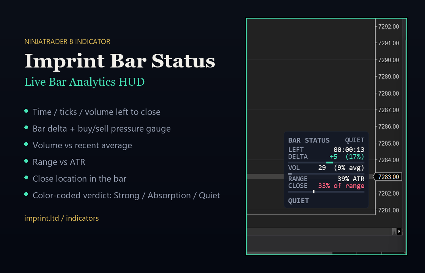
Task: Click the 7289.00 price axis label
Action: (x=389, y=77)
